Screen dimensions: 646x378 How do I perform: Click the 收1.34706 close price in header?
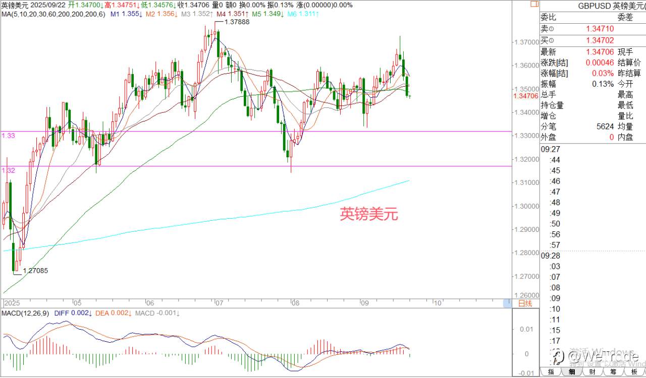[193, 5]
